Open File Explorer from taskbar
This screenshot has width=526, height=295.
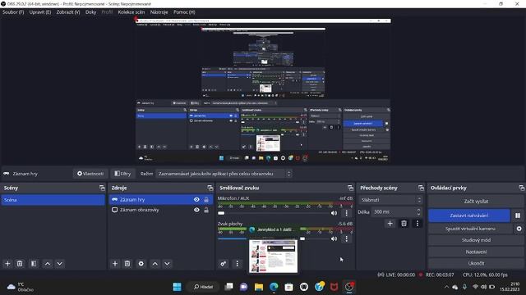tap(259, 287)
